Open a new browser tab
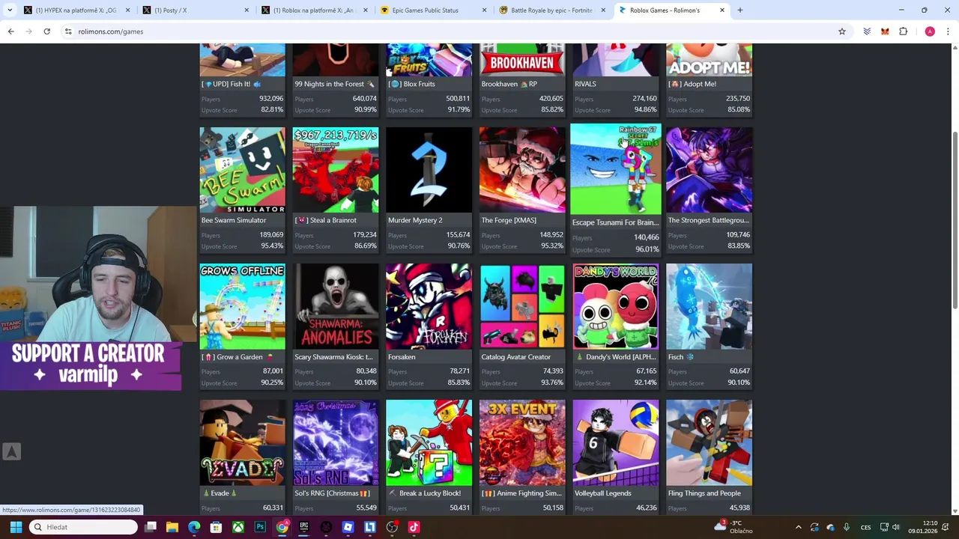The height and width of the screenshot is (539, 959). 739,10
